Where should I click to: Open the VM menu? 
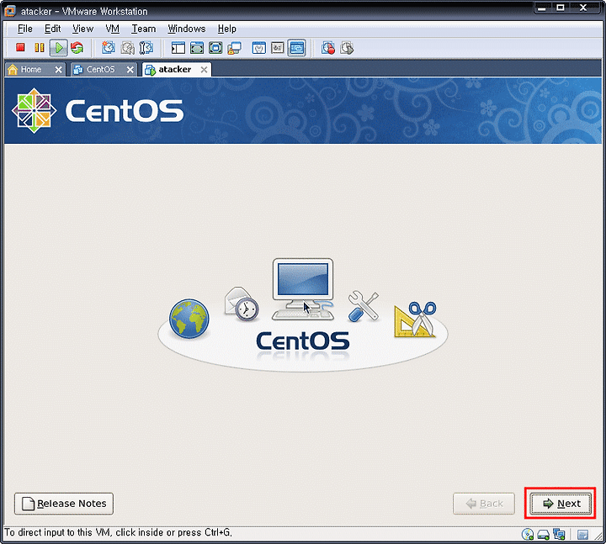click(x=113, y=29)
